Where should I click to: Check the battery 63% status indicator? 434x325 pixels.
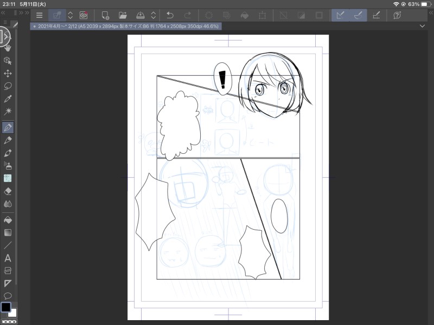tap(418, 4)
